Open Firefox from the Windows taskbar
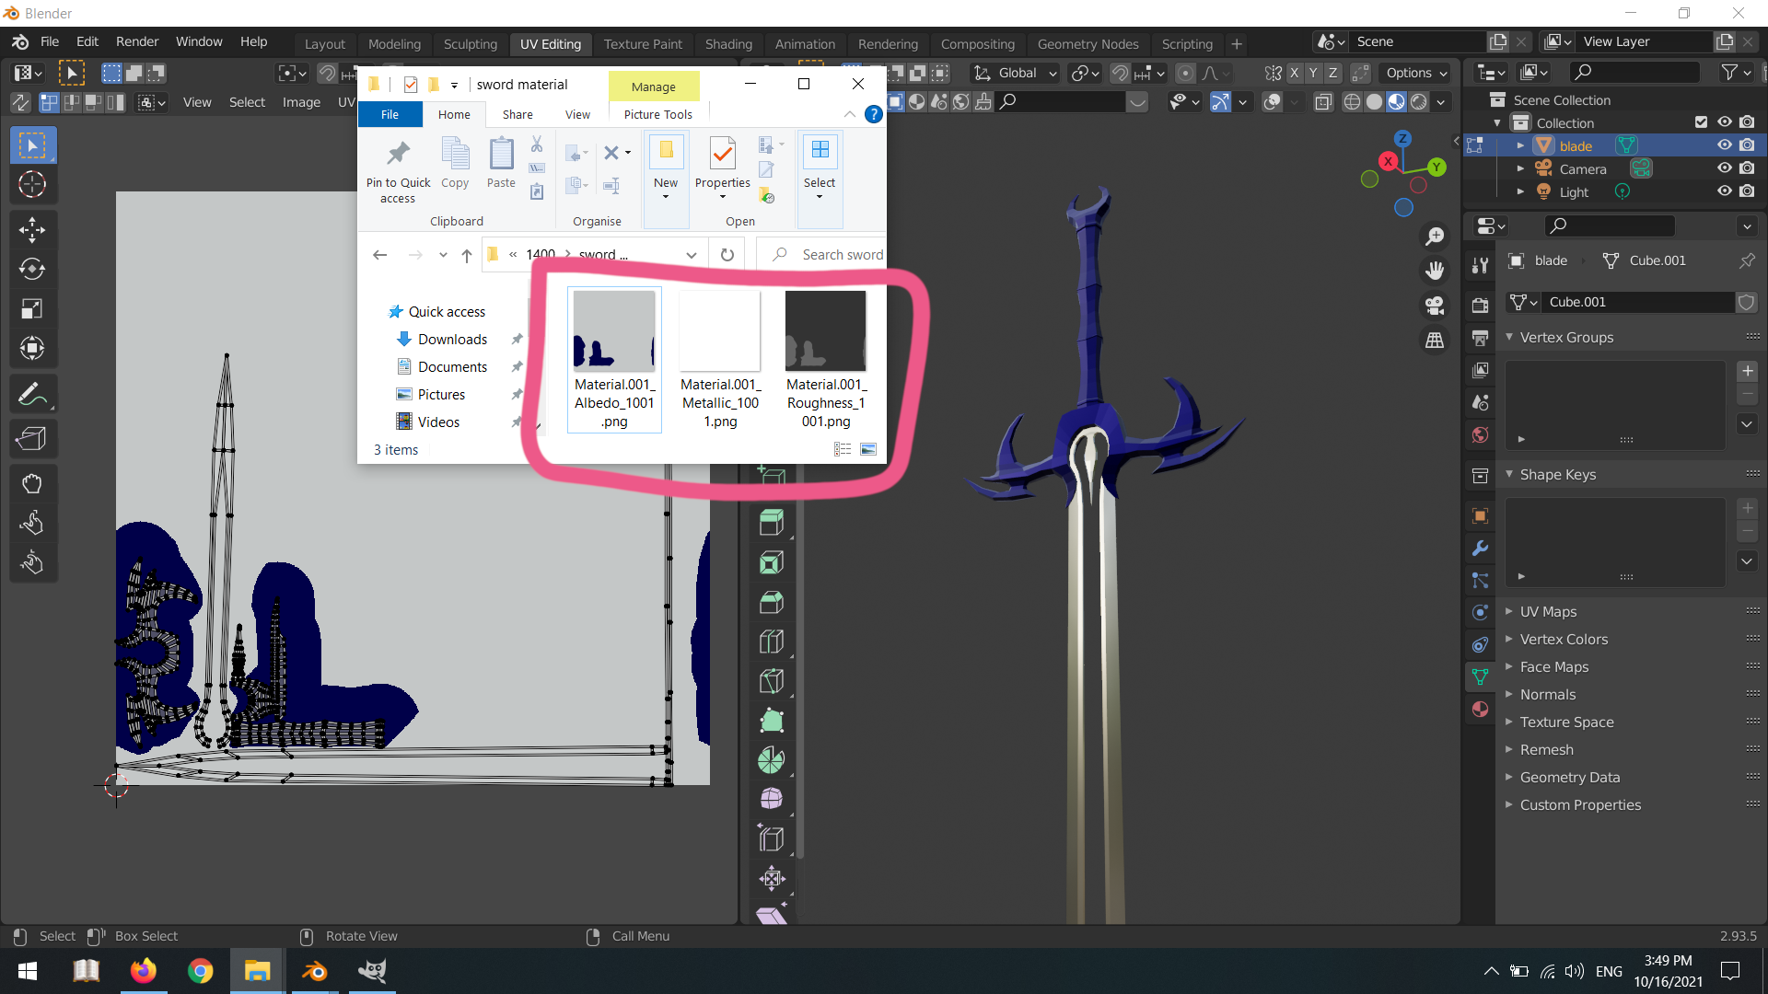 [x=143, y=971]
